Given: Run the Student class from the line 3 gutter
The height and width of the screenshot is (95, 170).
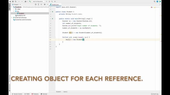Looking at the screenshot, I should 53,12.
